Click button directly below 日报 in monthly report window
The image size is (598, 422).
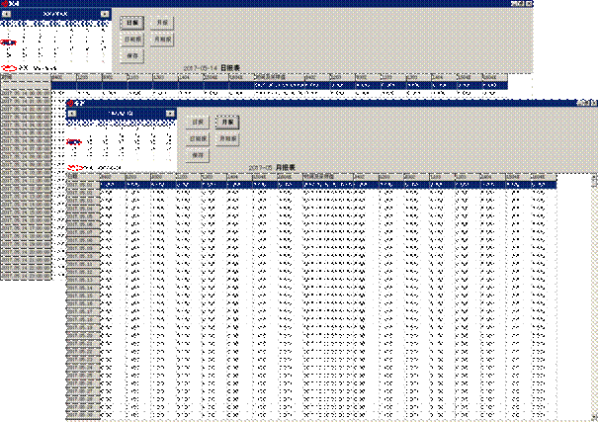199,138
